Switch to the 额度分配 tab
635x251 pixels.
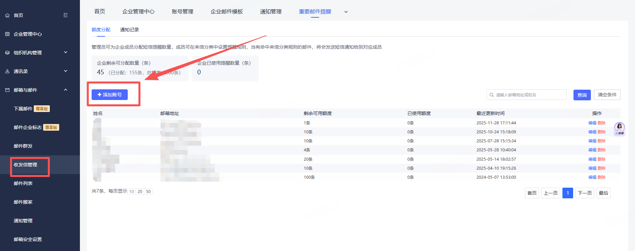click(x=101, y=30)
